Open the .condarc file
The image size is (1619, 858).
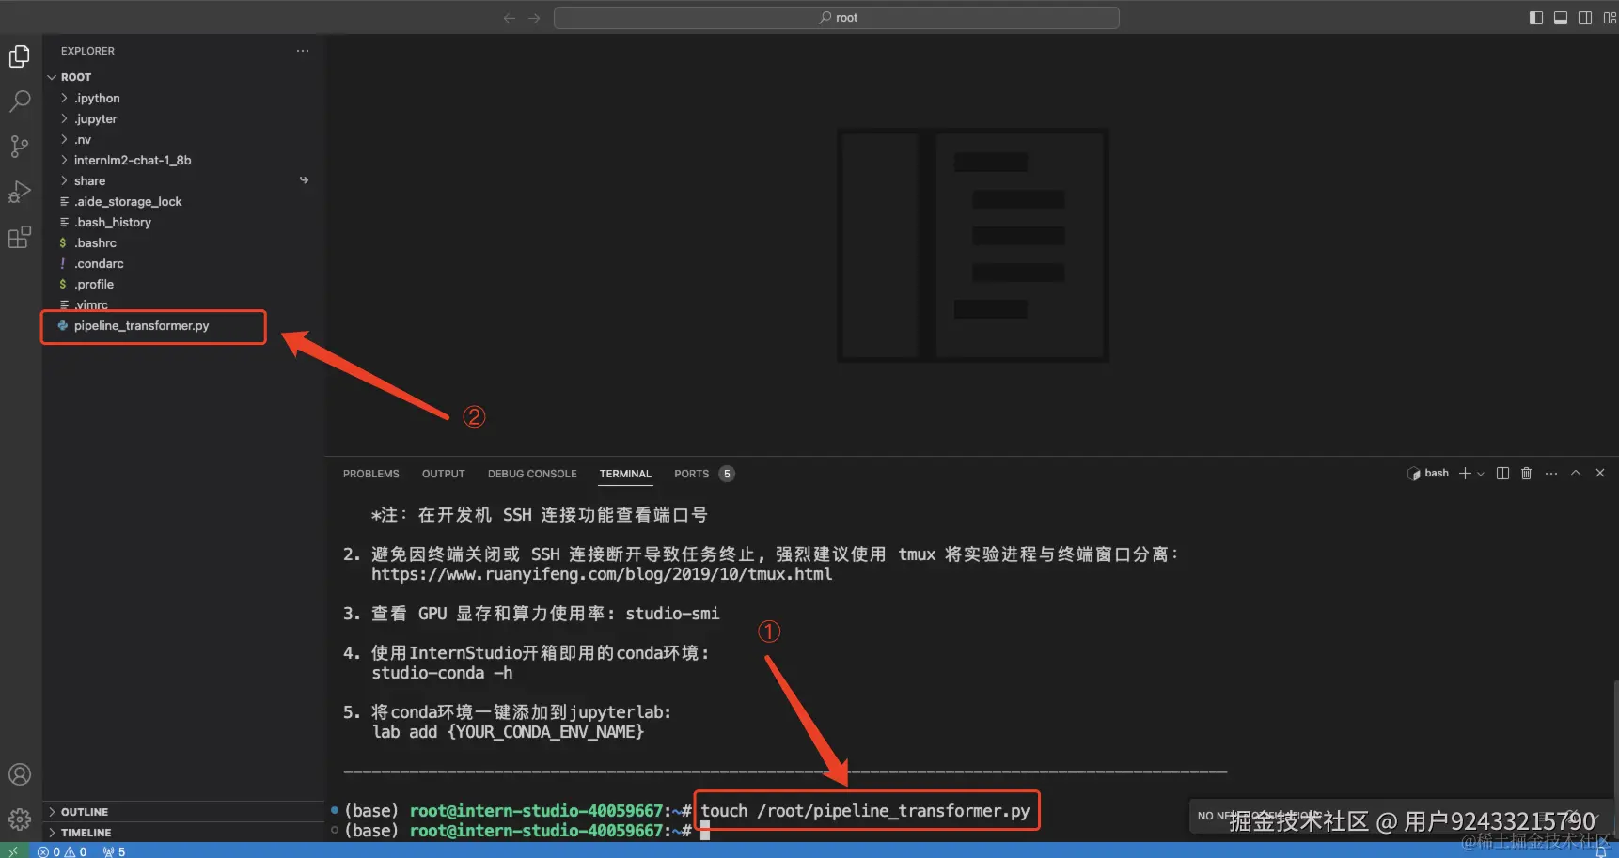[x=184, y=263]
